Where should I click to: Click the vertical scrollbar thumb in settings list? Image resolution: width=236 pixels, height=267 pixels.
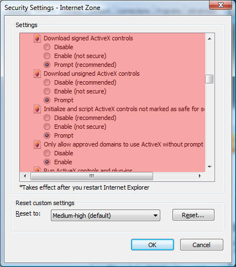click(209, 79)
